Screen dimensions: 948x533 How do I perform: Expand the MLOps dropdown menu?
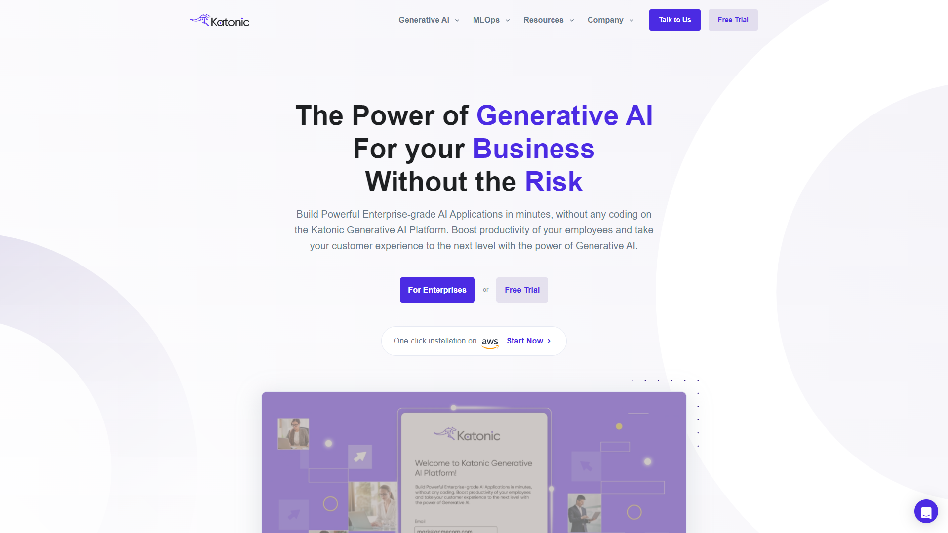coord(490,20)
